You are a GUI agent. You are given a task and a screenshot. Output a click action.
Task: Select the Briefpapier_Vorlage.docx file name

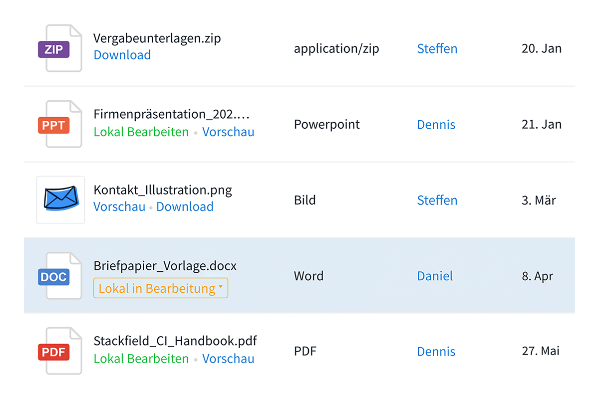tap(165, 266)
